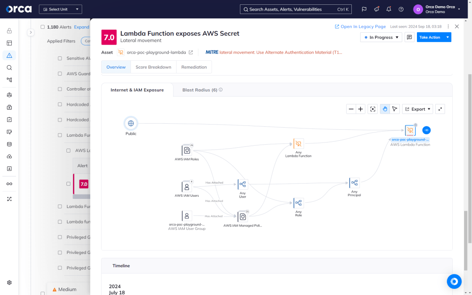Switch to the Score Breakdown tab
The width and height of the screenshot is (472, 295).
point(153,67)
